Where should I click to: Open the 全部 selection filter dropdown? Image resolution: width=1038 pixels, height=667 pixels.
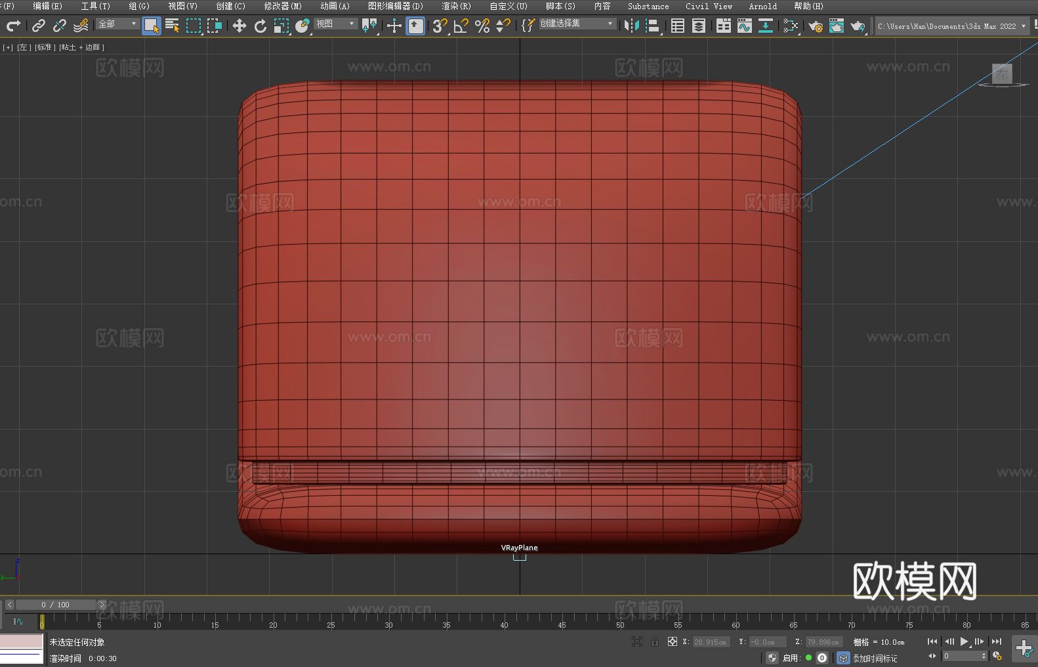[x=117, y=24]
